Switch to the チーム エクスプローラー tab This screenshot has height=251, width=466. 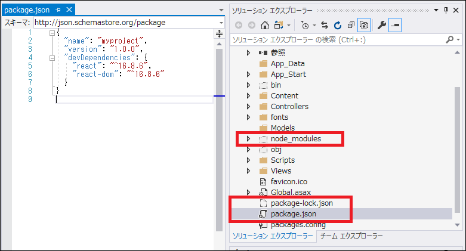(351, 236)
